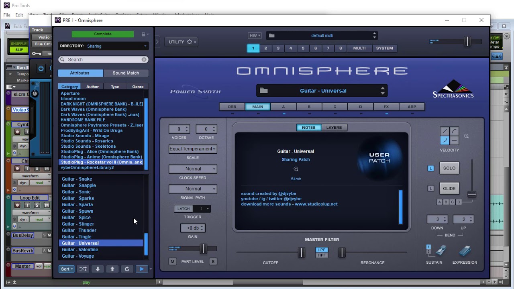Image resolution: width=514 pixels, height=289 pixels.
Task: Switch to the LAYERS view
Action: point(334,128)
